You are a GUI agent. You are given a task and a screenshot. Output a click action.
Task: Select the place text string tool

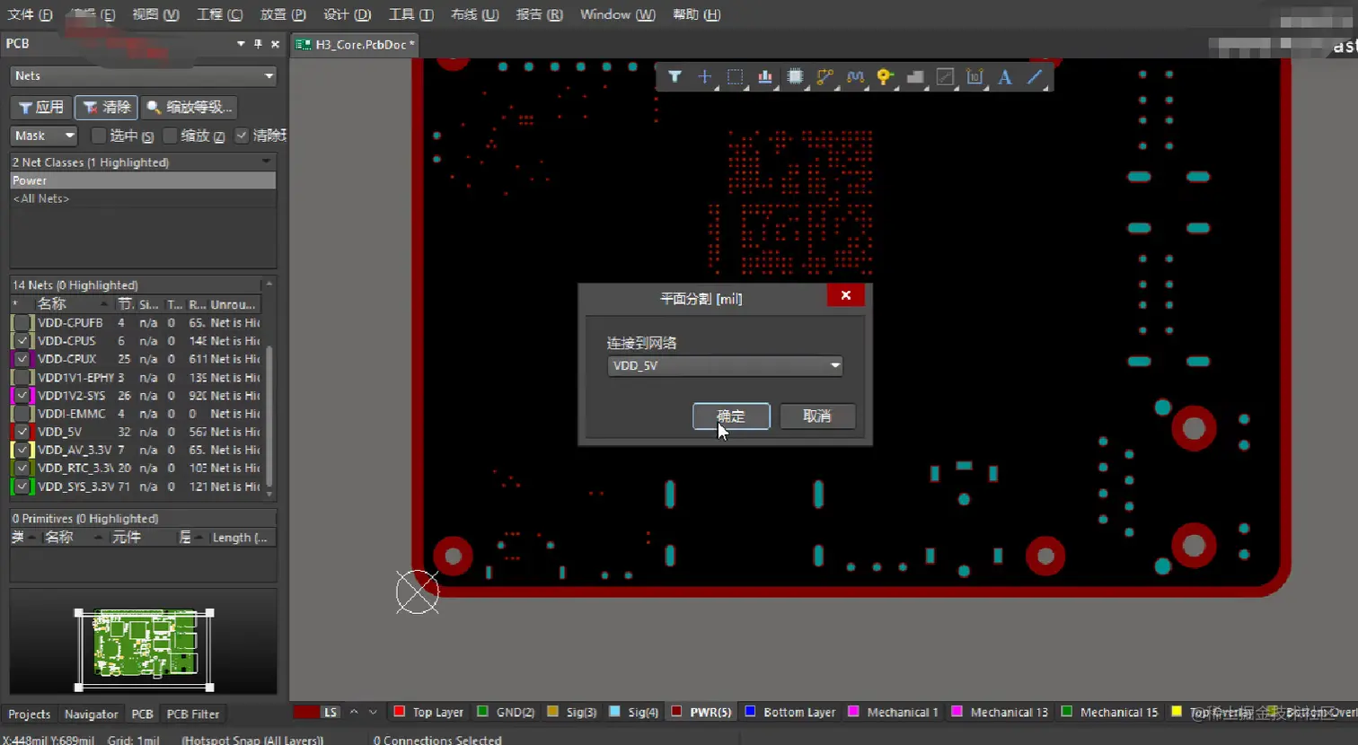point(1005,77)
